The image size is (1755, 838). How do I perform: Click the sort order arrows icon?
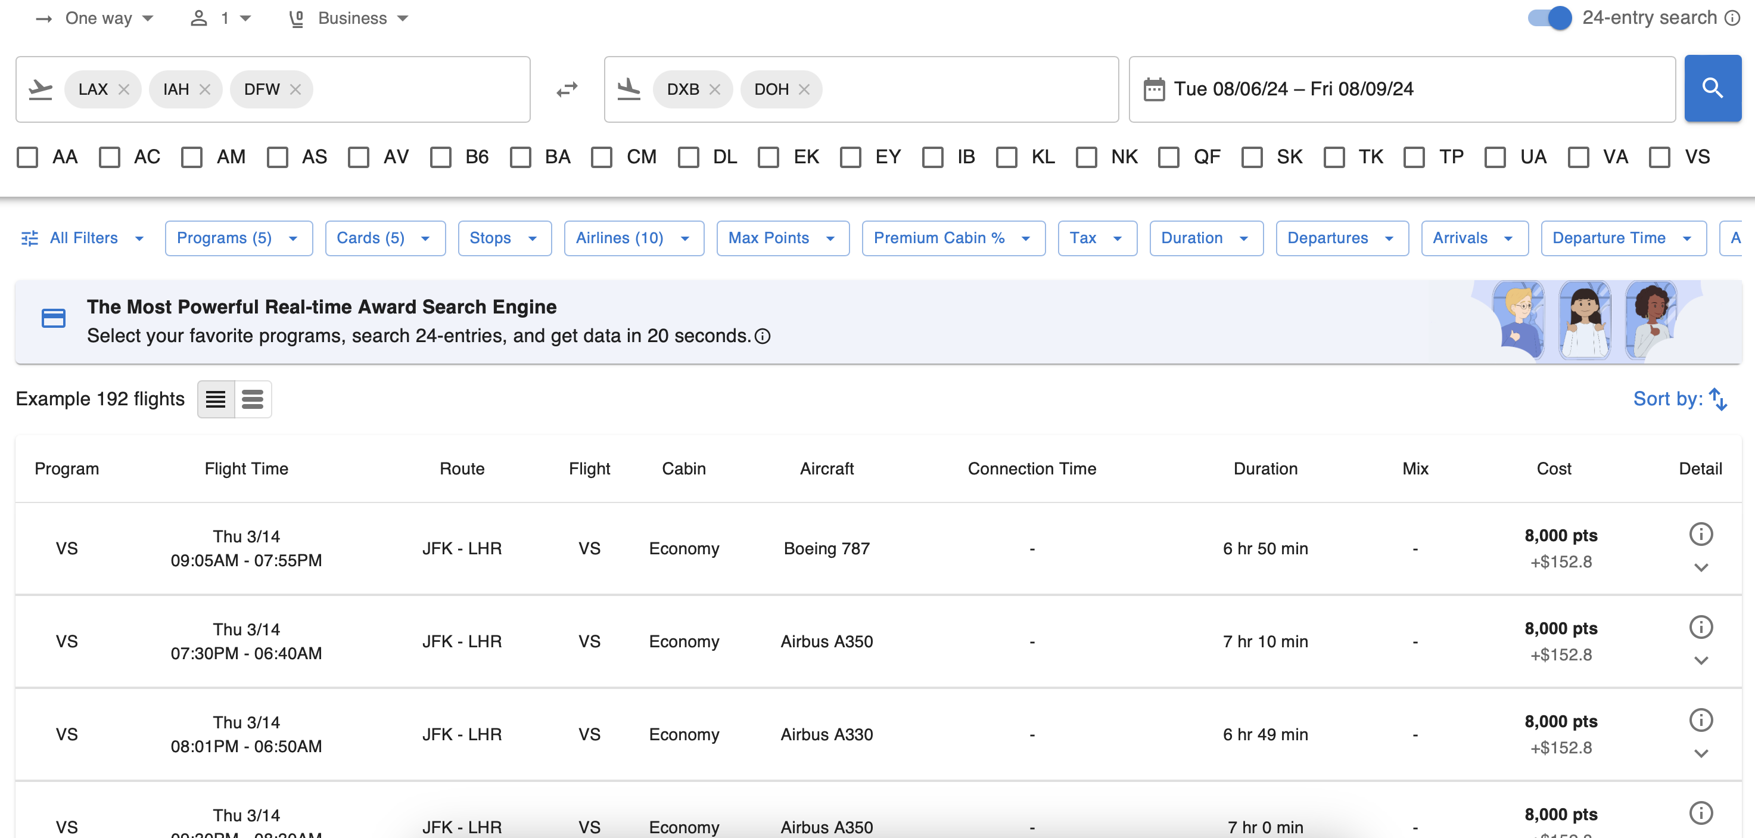point(1717,399)
